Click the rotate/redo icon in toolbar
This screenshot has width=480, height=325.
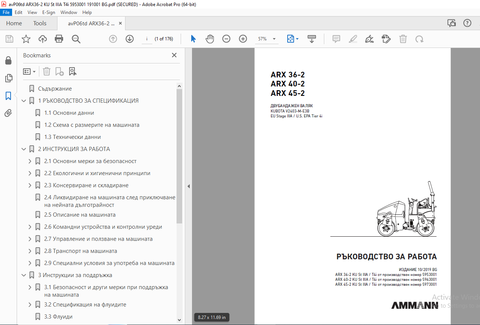pyautogui.click(x=419, y=39)
